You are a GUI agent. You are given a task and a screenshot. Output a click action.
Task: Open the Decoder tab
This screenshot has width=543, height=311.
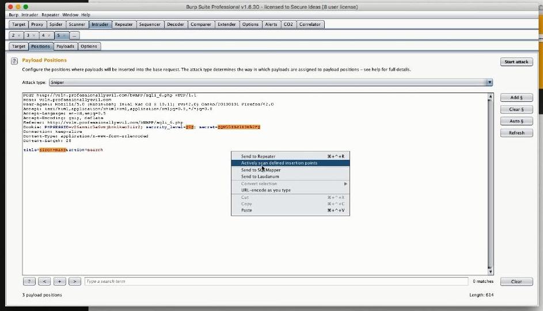pyautogui.click(x=176, y=24)
